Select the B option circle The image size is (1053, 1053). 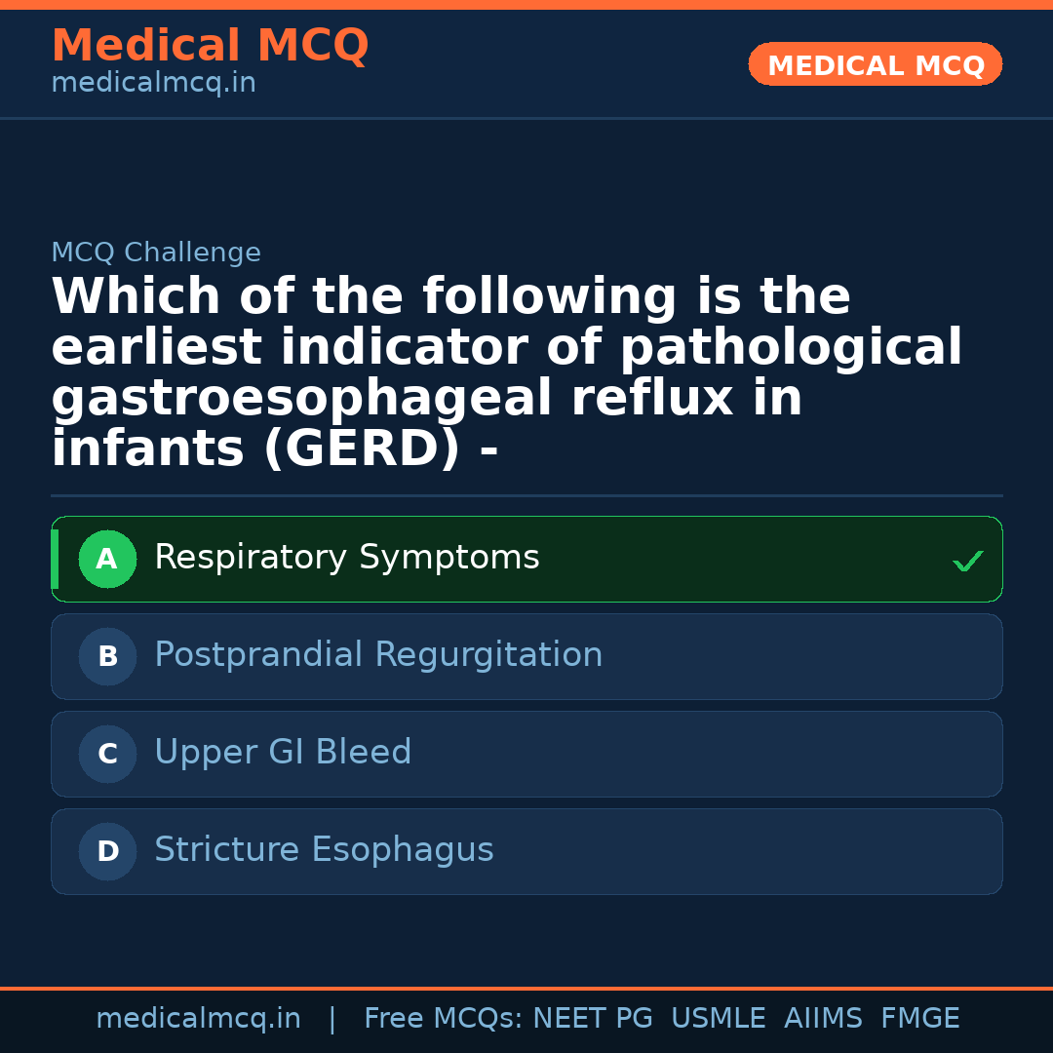(x=107, y=657)
